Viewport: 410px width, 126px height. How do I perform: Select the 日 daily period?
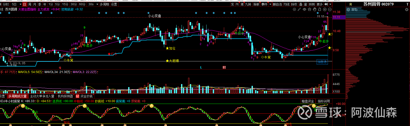(x=24, y=4)
